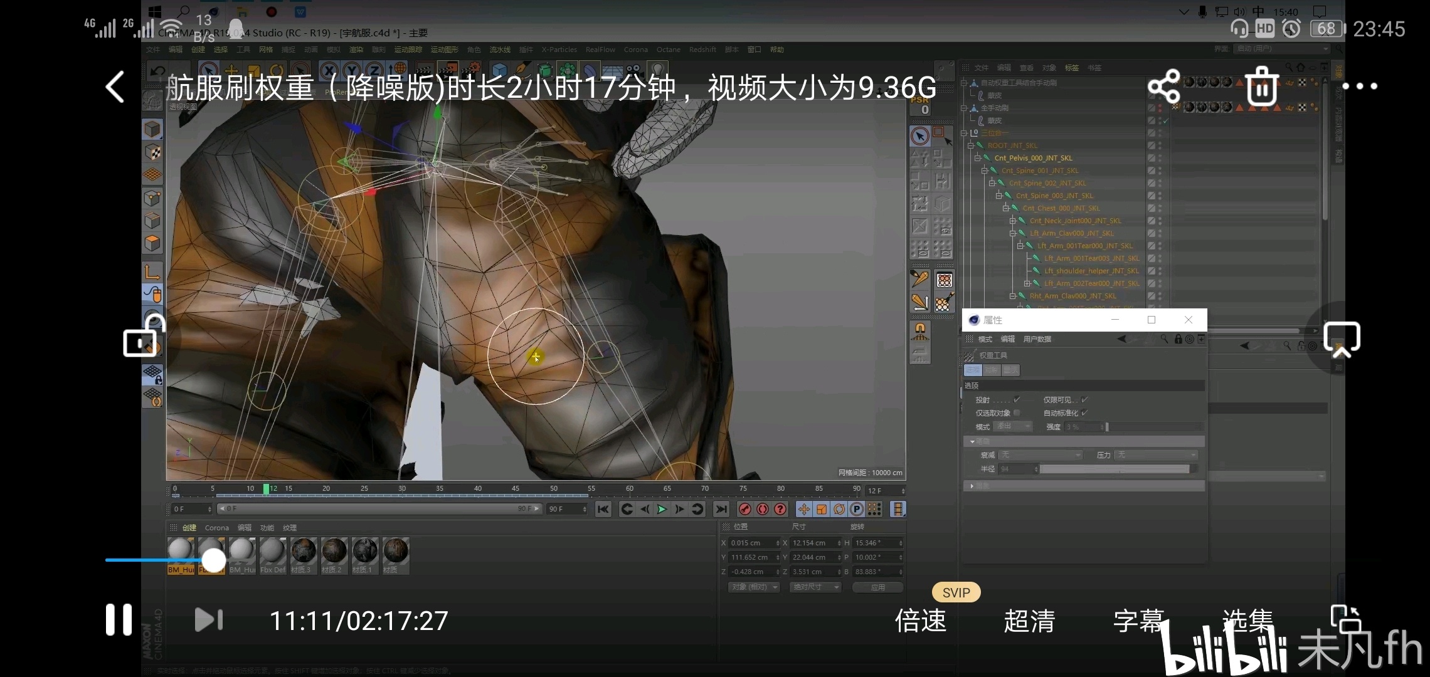This screenshot has height=677, width=1430.
Task: Click the 半径 radius slider
Action: tap(1118, 468)
